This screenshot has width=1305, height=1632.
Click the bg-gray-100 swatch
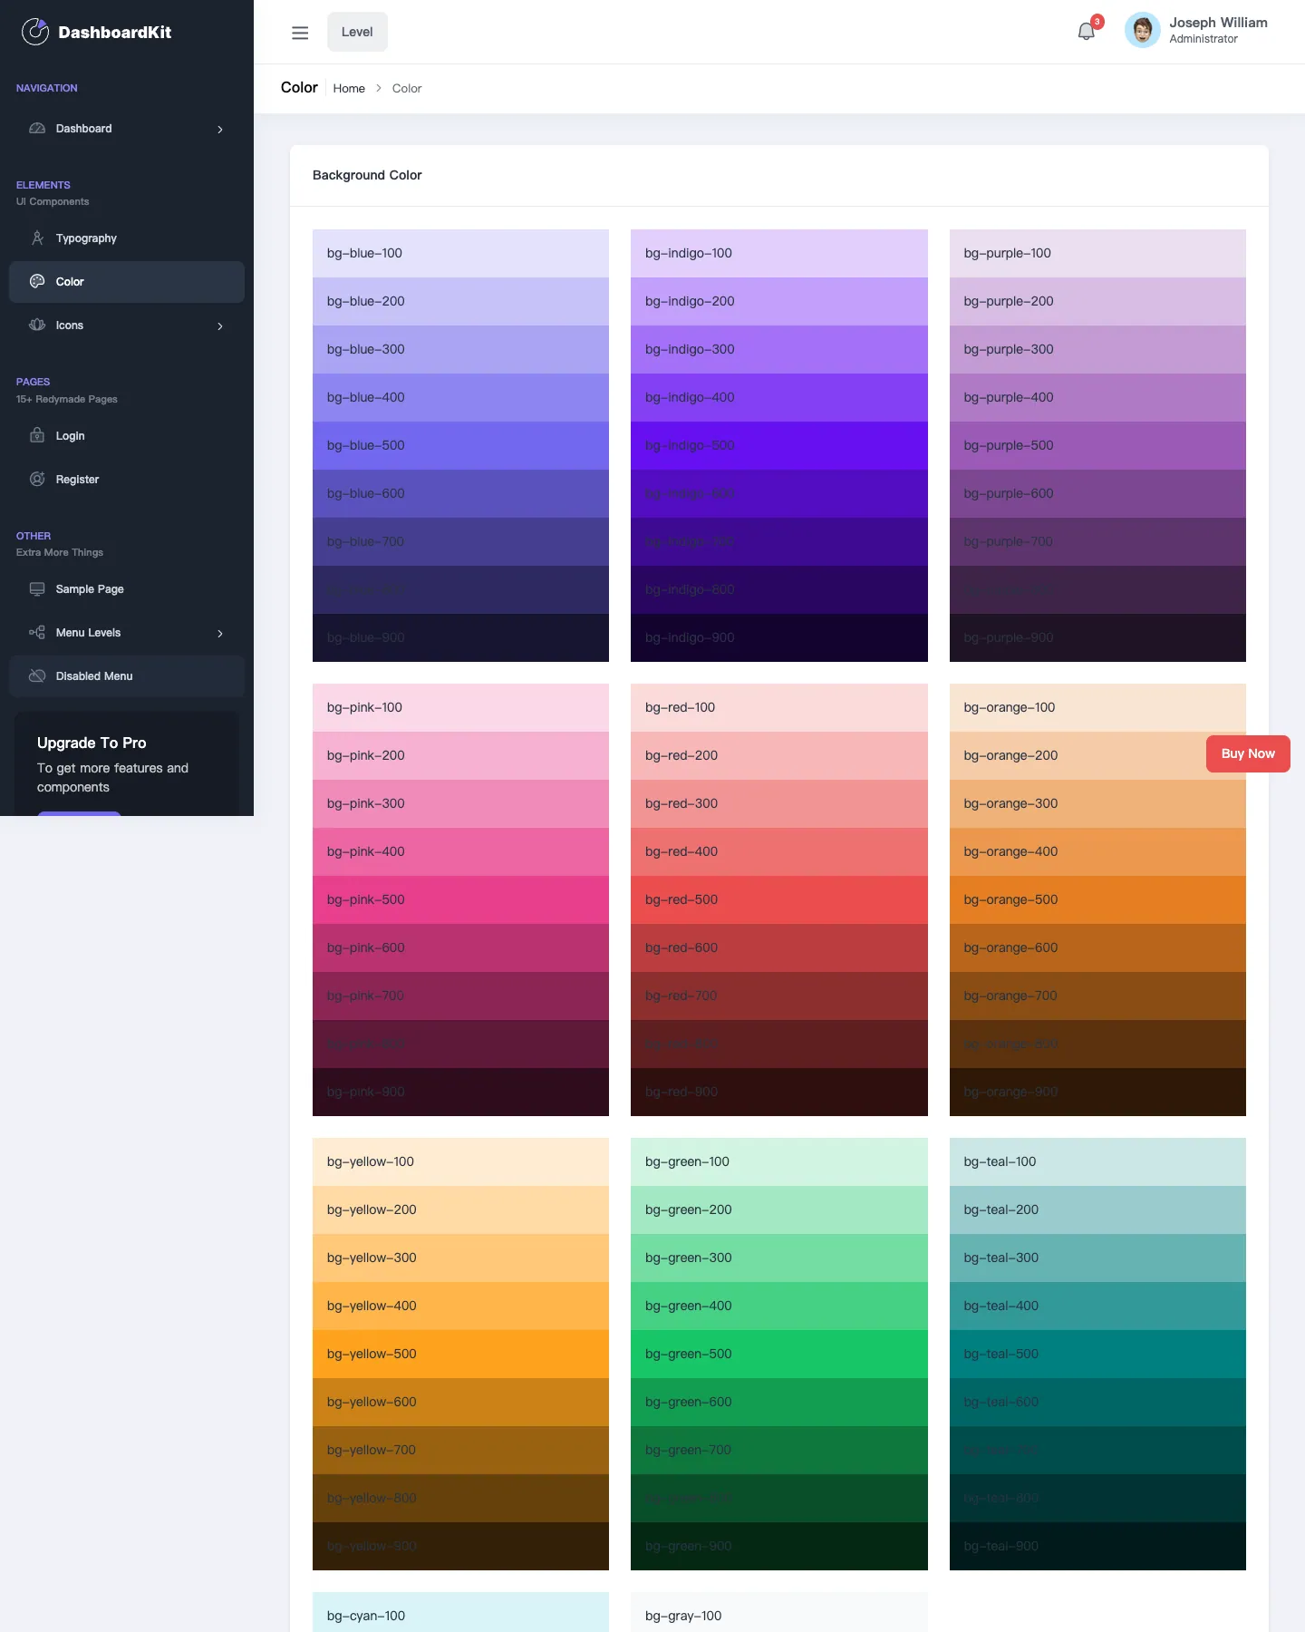(x=779, y=1613)
